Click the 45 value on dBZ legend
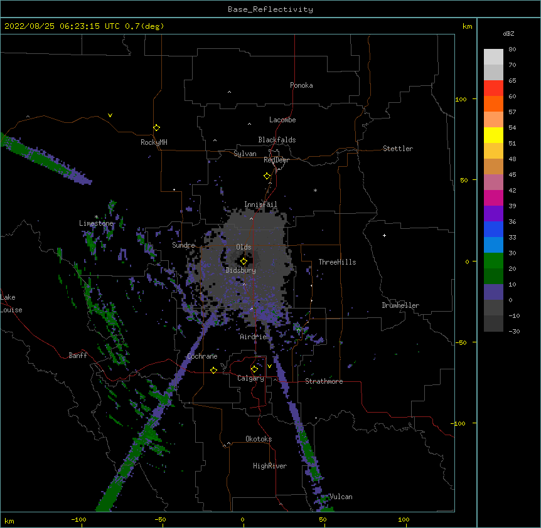 (x=512, y=175)
